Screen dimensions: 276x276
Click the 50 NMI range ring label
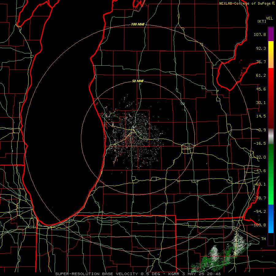coord(138,81)
